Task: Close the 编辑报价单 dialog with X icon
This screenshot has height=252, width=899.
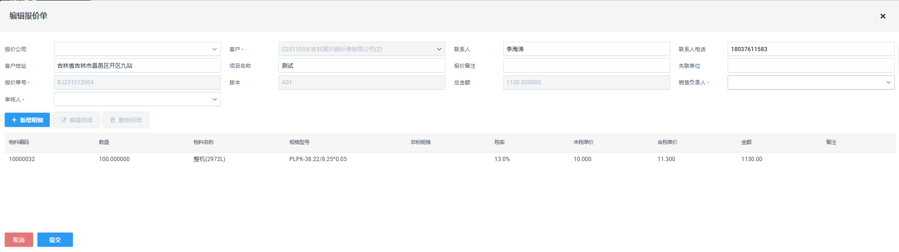Action: tap(882, 16)
